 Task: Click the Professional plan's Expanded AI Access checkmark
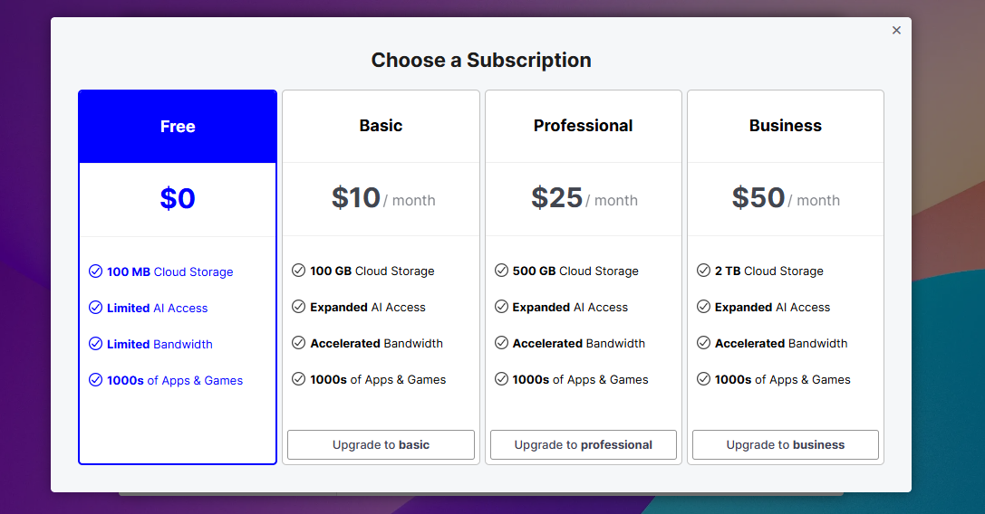coord(501,307)
